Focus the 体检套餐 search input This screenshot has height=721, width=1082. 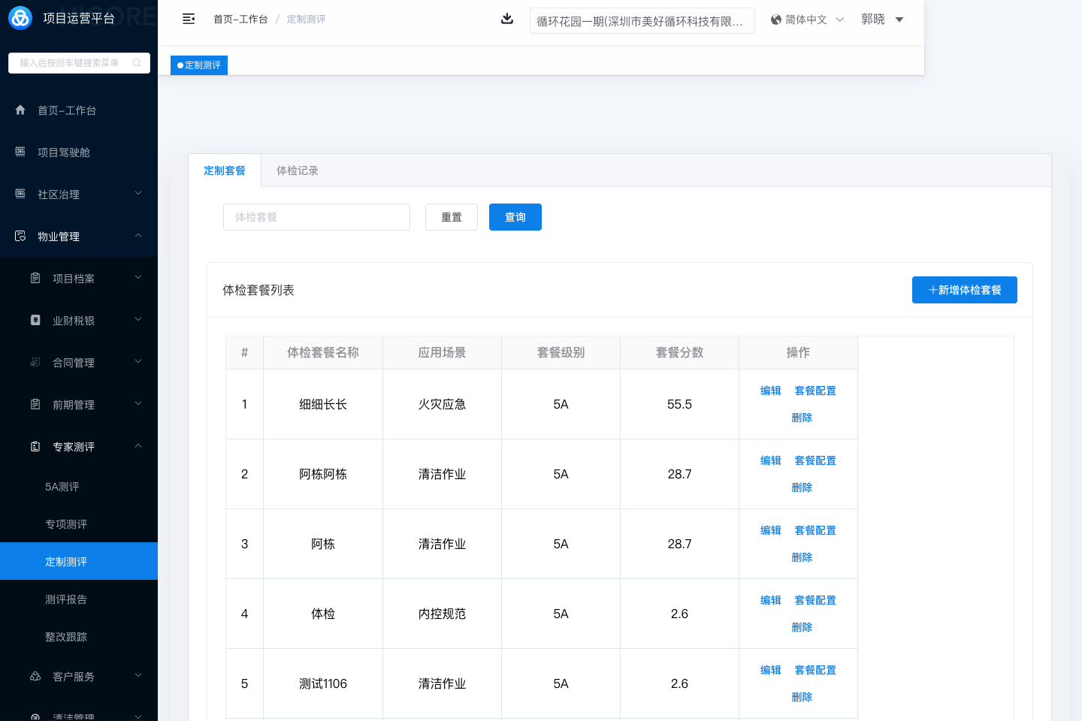(316, 217)
